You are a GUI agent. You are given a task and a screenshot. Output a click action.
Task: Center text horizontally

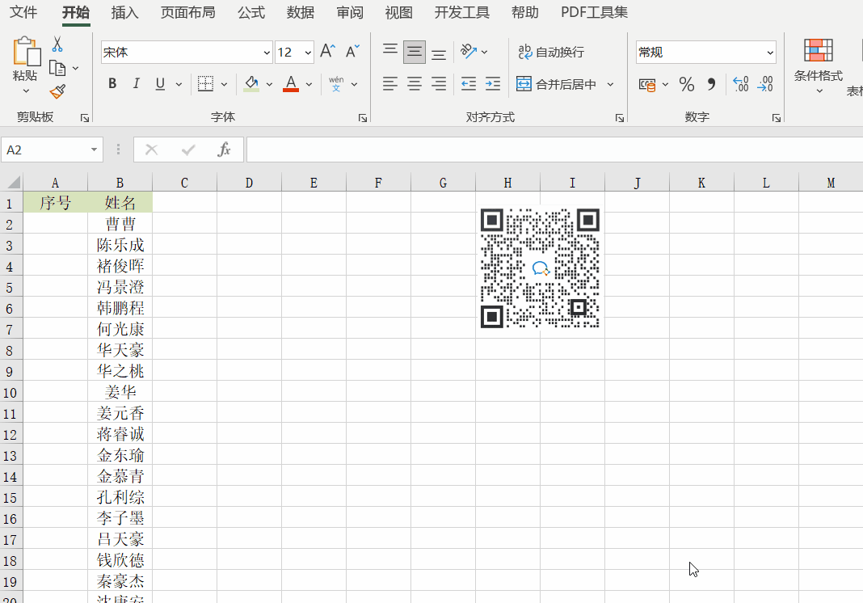[415, 84]
